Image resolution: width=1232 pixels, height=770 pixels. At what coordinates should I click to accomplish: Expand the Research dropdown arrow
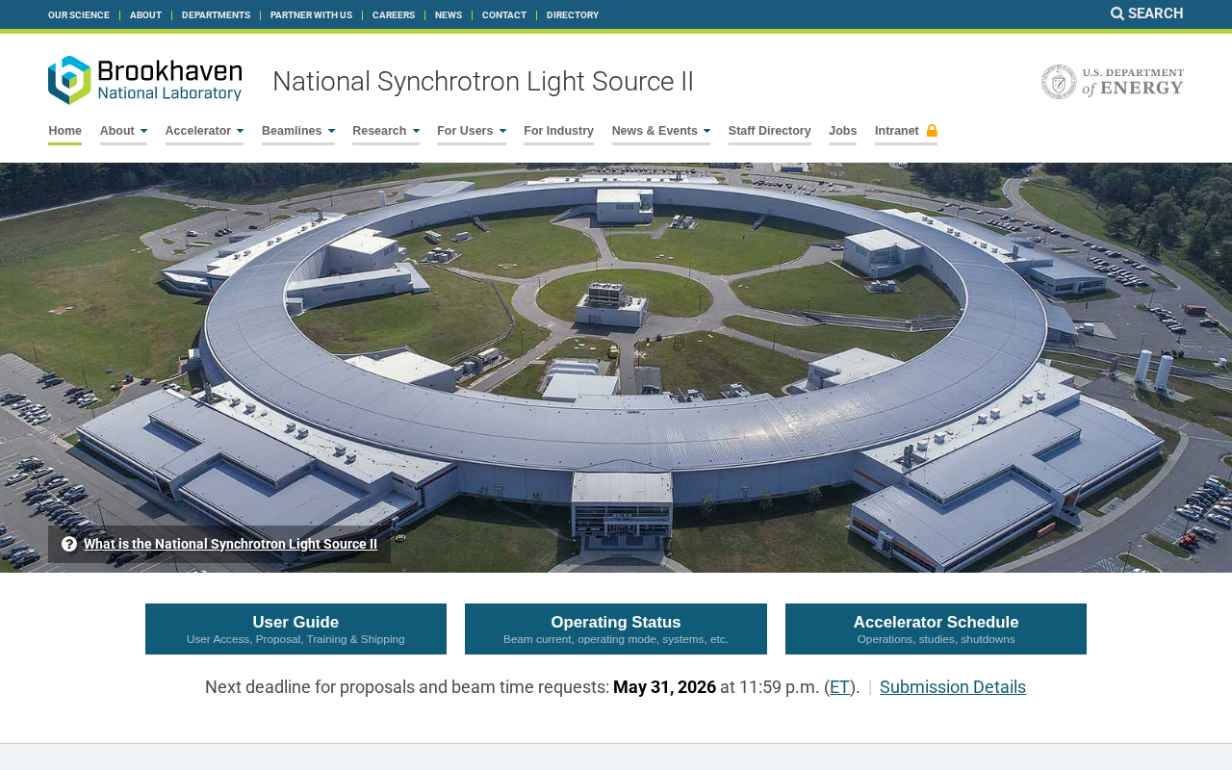click(416, 131)
